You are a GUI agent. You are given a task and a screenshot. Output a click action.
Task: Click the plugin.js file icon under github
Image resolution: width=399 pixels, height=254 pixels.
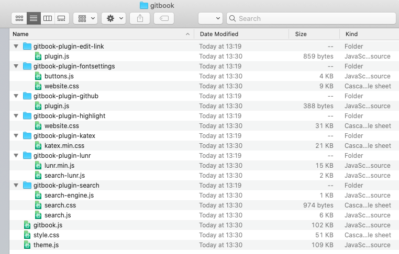[x=38, y=106]
